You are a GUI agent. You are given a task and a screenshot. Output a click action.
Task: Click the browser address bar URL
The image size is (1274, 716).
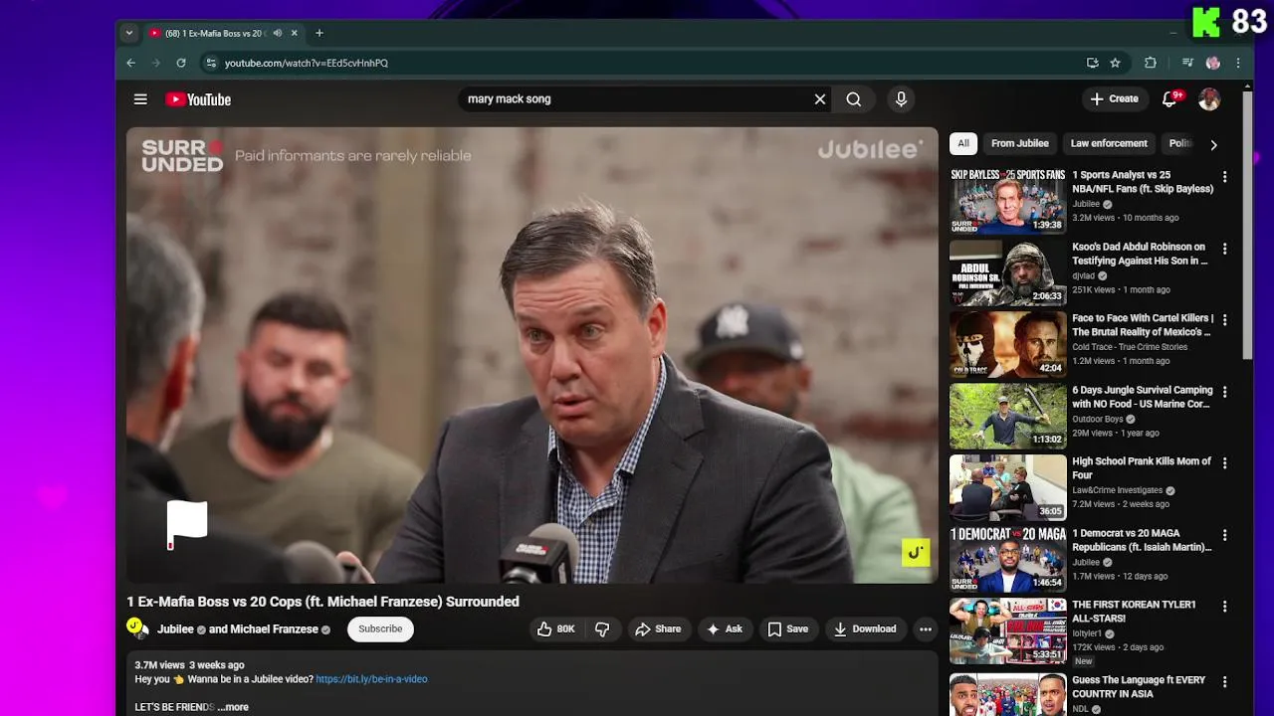coord(307,63)
